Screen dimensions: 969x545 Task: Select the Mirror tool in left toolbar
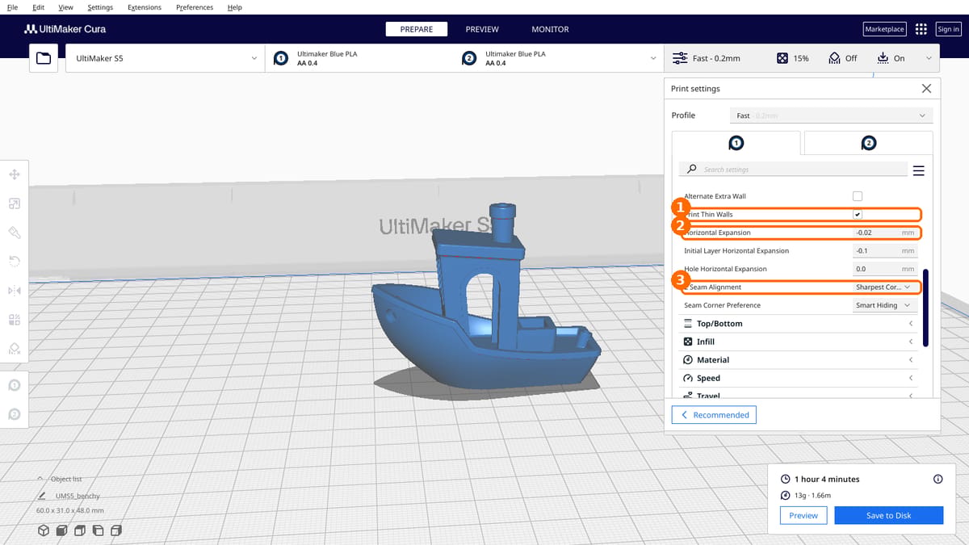pos(15,290)
